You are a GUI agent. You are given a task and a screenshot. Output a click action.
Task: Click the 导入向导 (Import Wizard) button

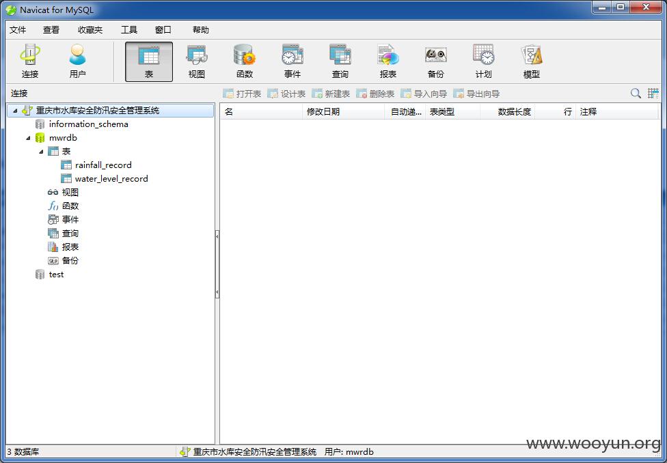(424, 94)
